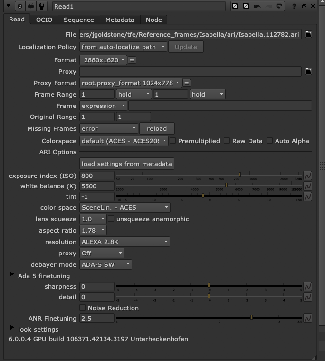This screenshot has height=361, width=325.
Task: Click the revert icon in the header
Action: [x=279, y=6]
